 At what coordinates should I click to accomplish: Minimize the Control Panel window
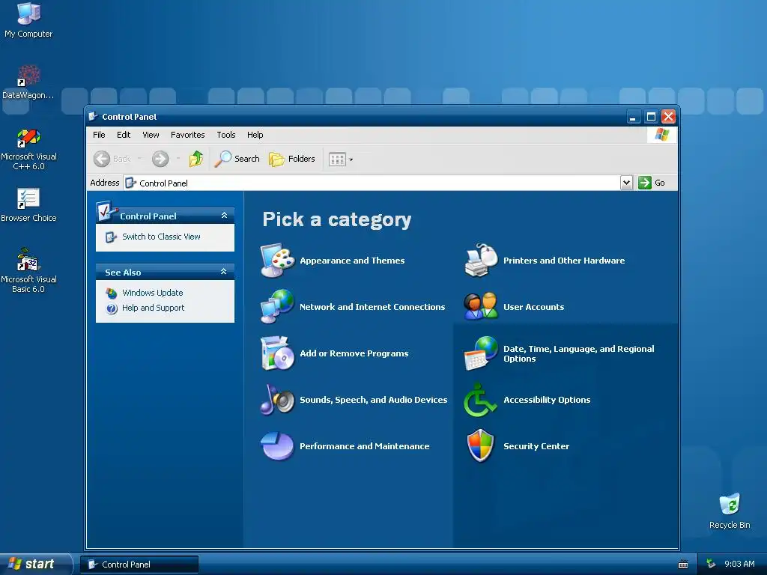click(x=633, y=117)
